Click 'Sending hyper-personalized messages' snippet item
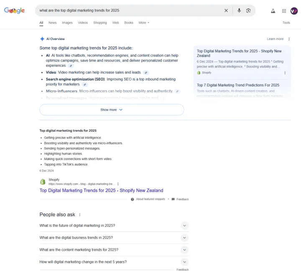The width and height of the screenshot is (301, 275). [x=72, y=148]
